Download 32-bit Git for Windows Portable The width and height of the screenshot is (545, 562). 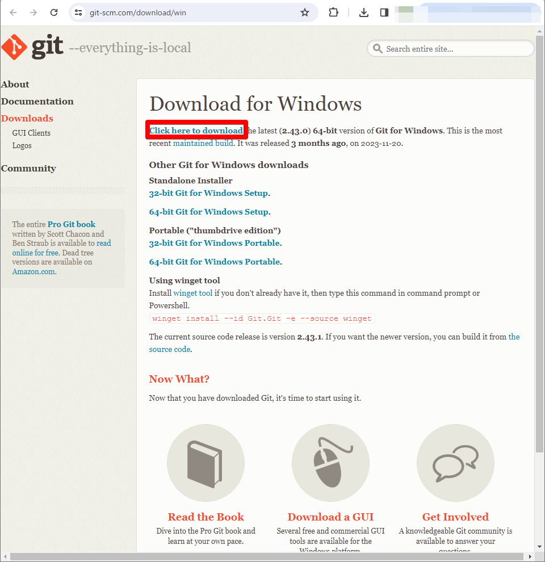click(x=215, y=243)
